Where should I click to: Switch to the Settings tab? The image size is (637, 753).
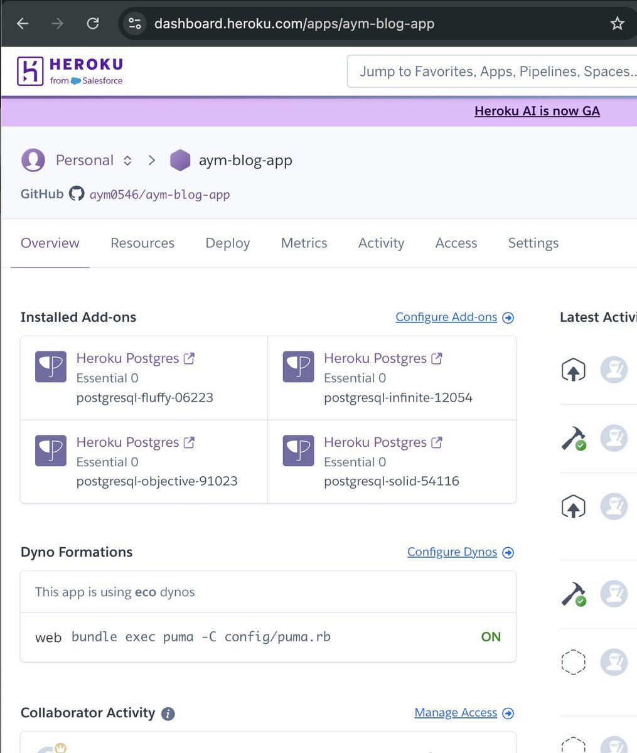(x=533, y=243)
